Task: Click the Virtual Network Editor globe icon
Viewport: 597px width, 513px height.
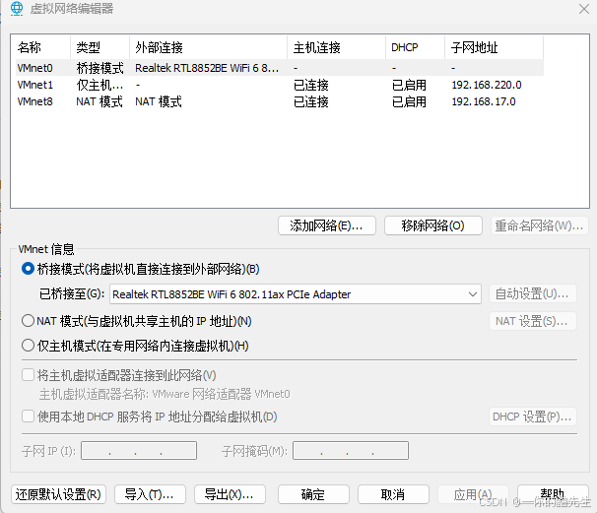Action: point(17,9)
